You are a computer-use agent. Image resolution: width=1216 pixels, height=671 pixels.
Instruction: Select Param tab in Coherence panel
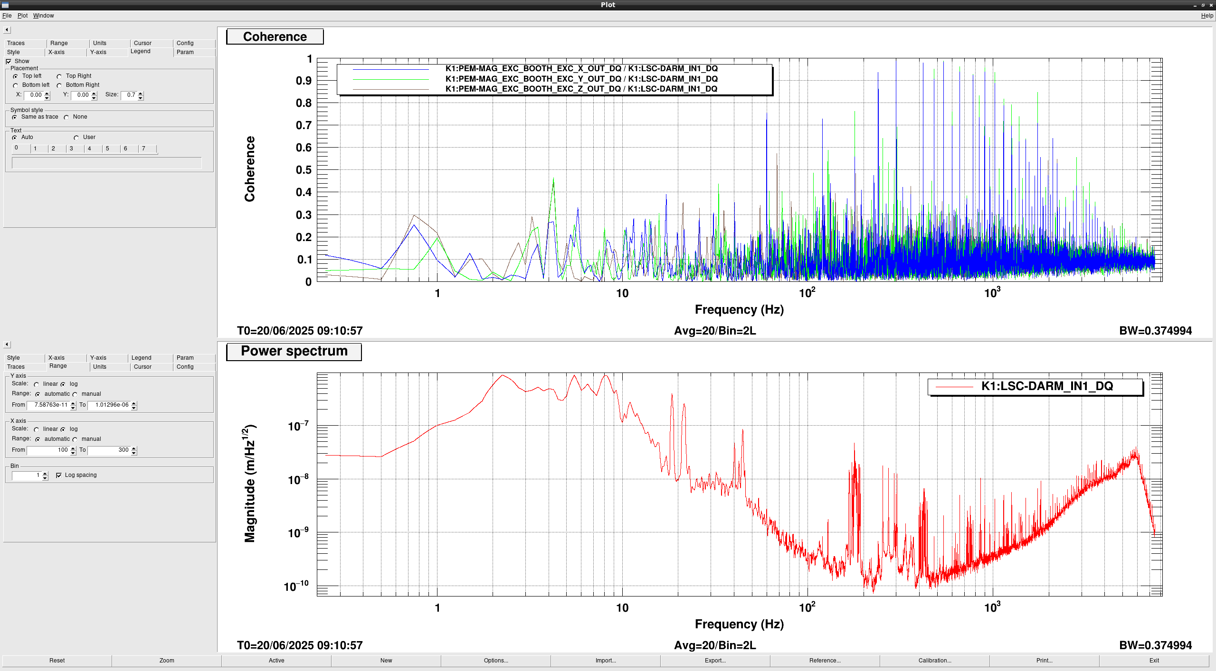pyautogui.click(x=194, y=52)
